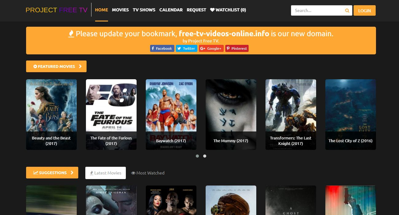Share on Pinterest button
The width and height of the screenshot is (399, 215).
(237, 49)
